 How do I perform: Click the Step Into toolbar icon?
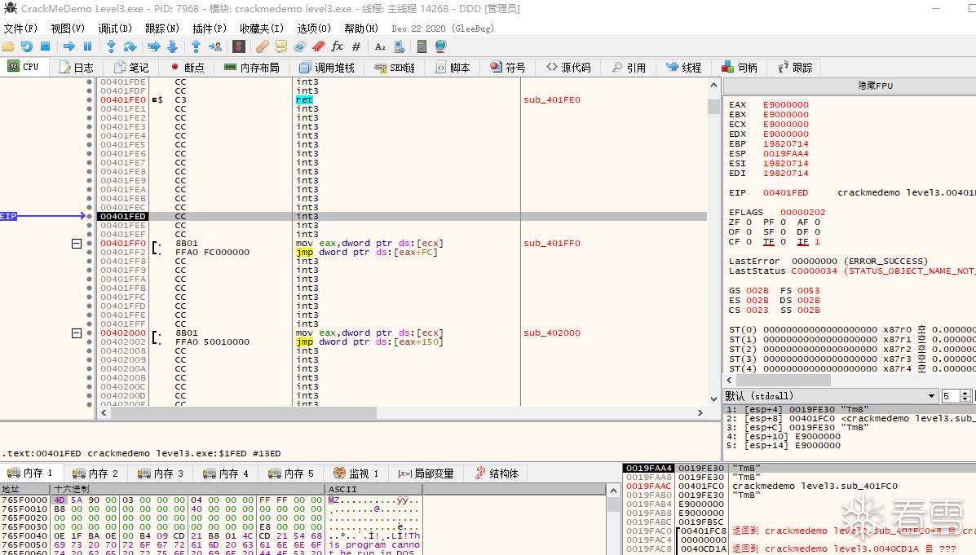111,46
